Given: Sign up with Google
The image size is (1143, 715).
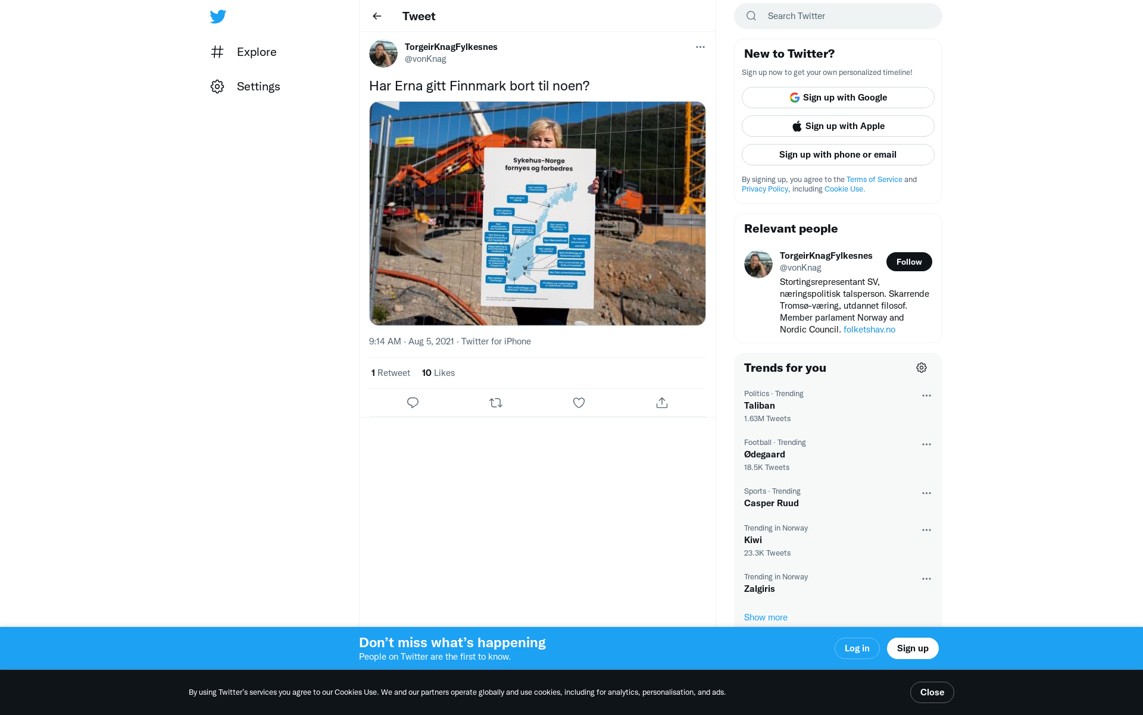Looking at the screenshot, I should [x=838, y=98].
